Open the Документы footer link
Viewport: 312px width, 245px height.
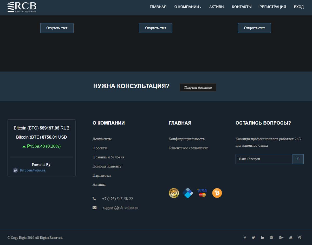(x=102, y=139)
